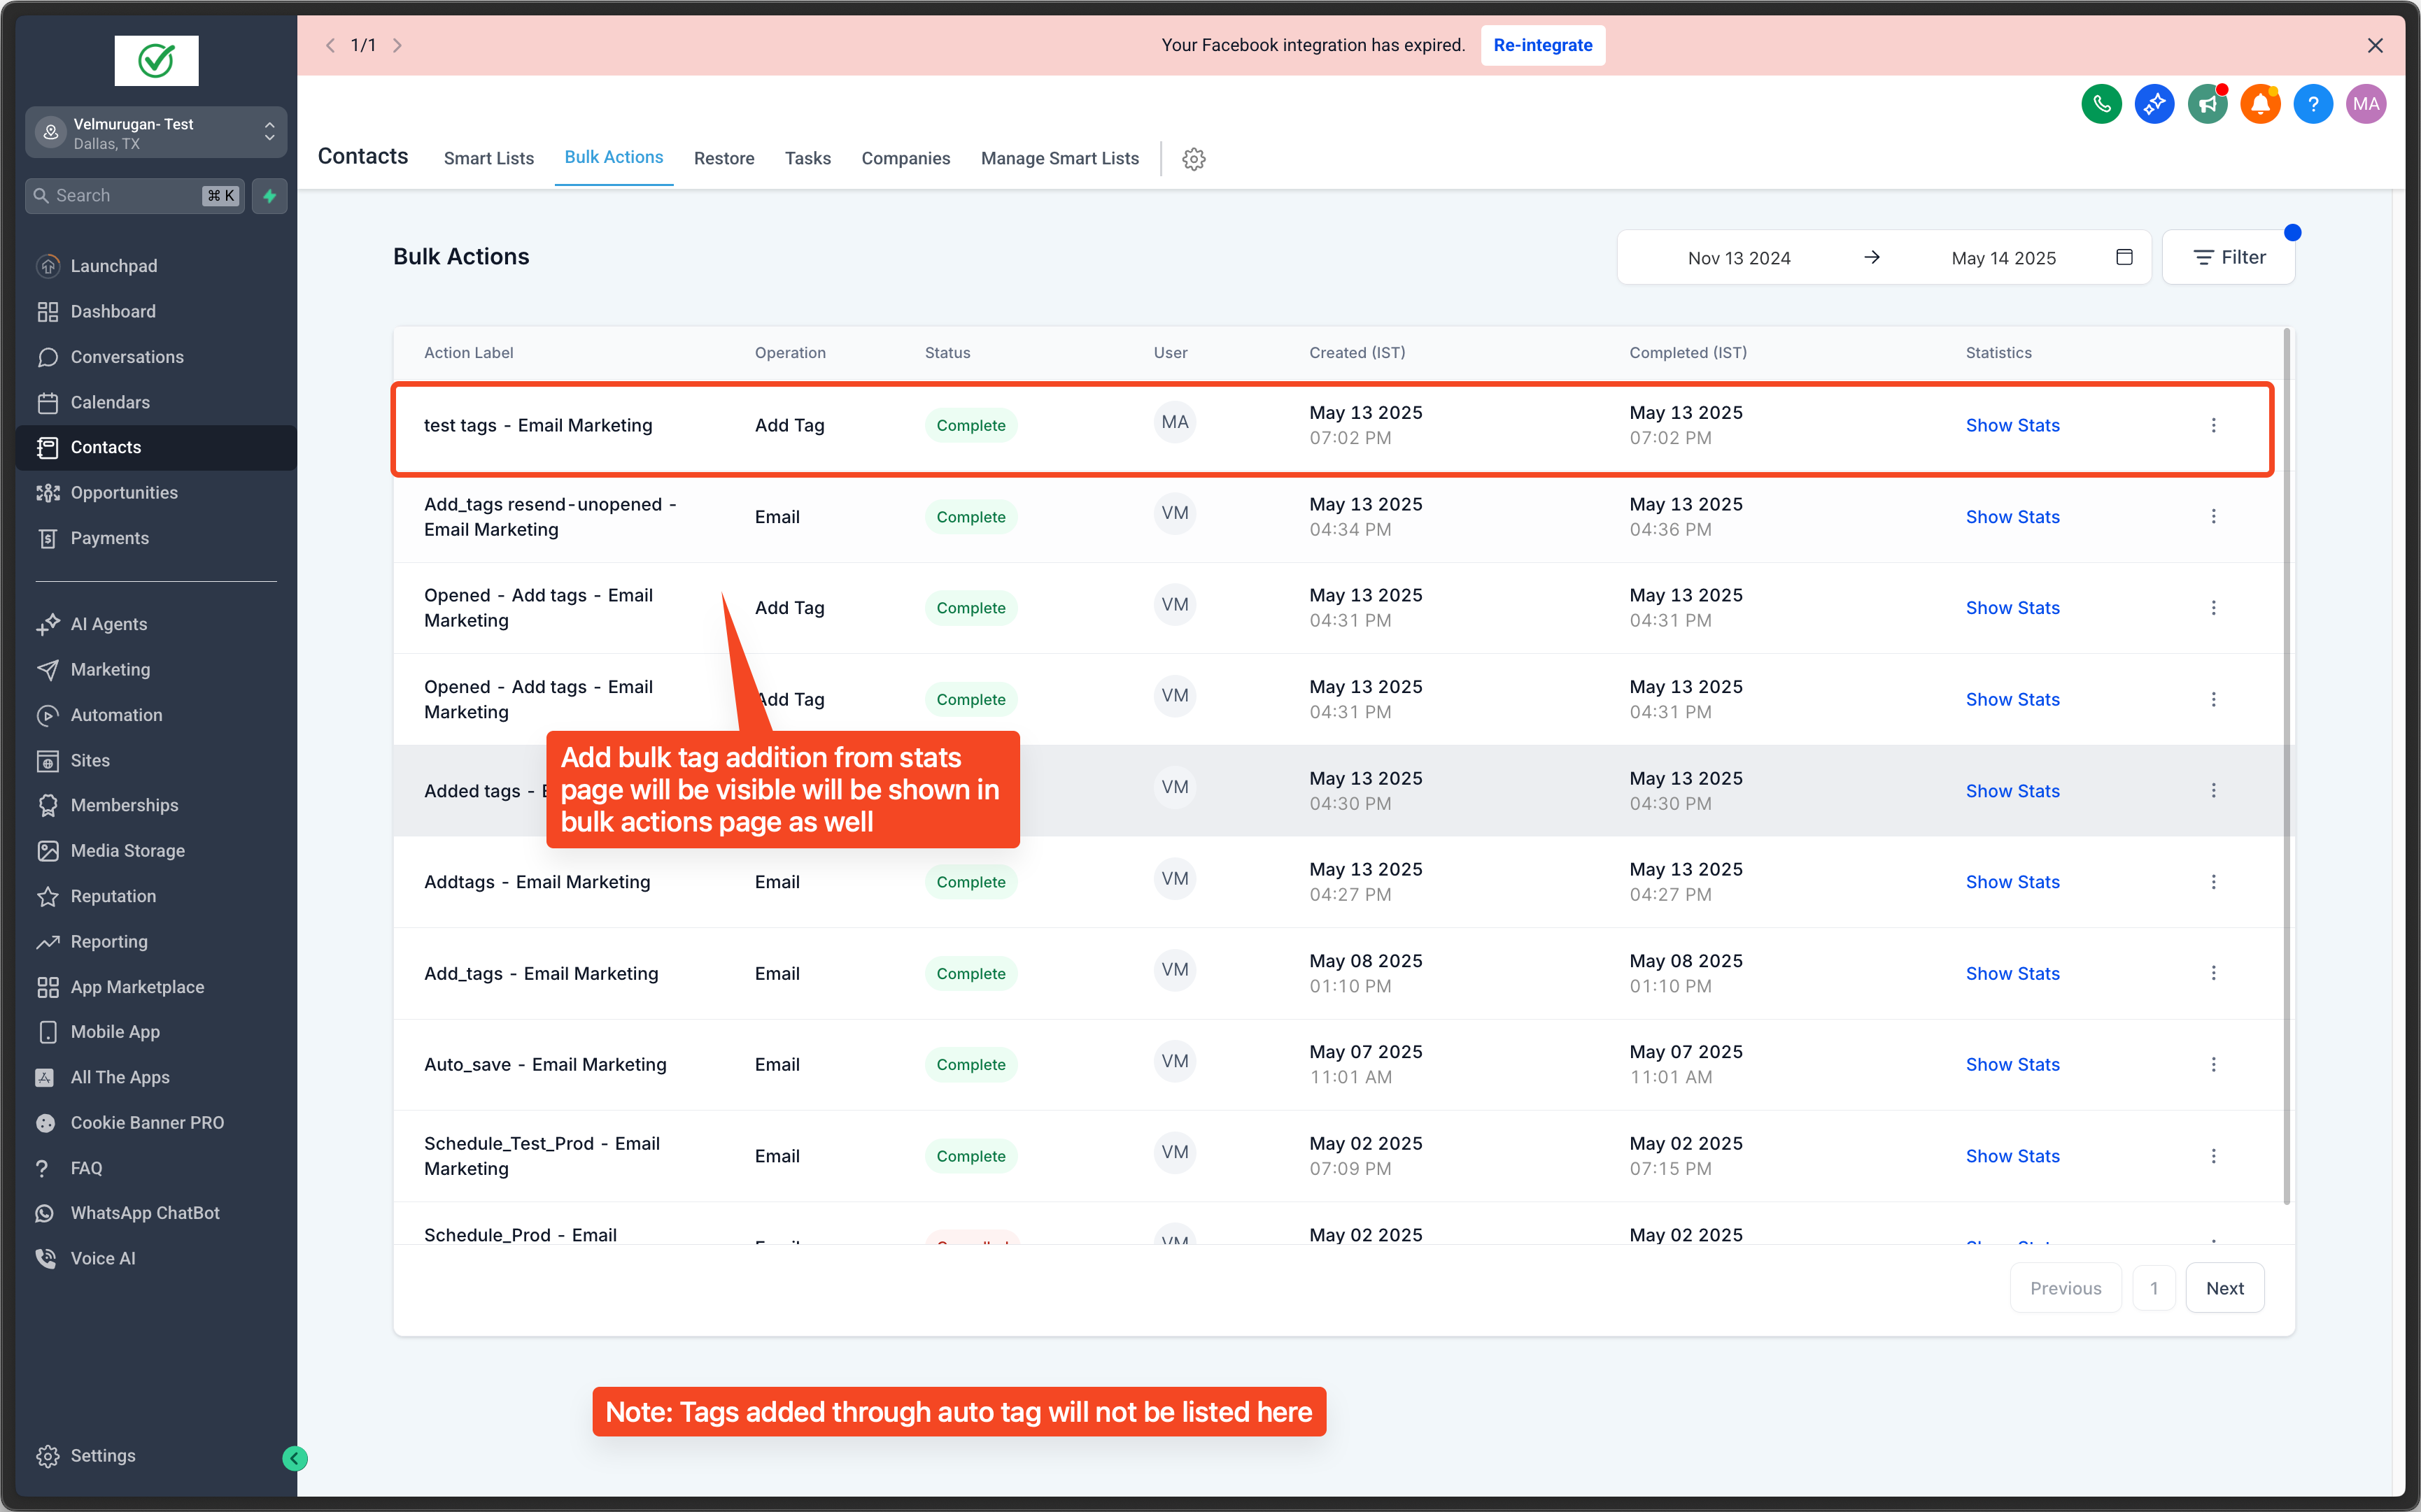Click the Re-integrate Facebook button
Viewport: 2421px width, 1512px height.
point(1541,45)
